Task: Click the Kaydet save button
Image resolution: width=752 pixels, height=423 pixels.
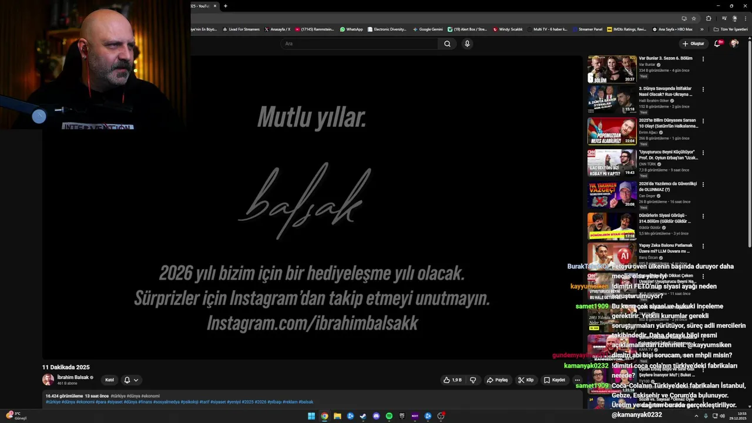Action: (555, 380)
